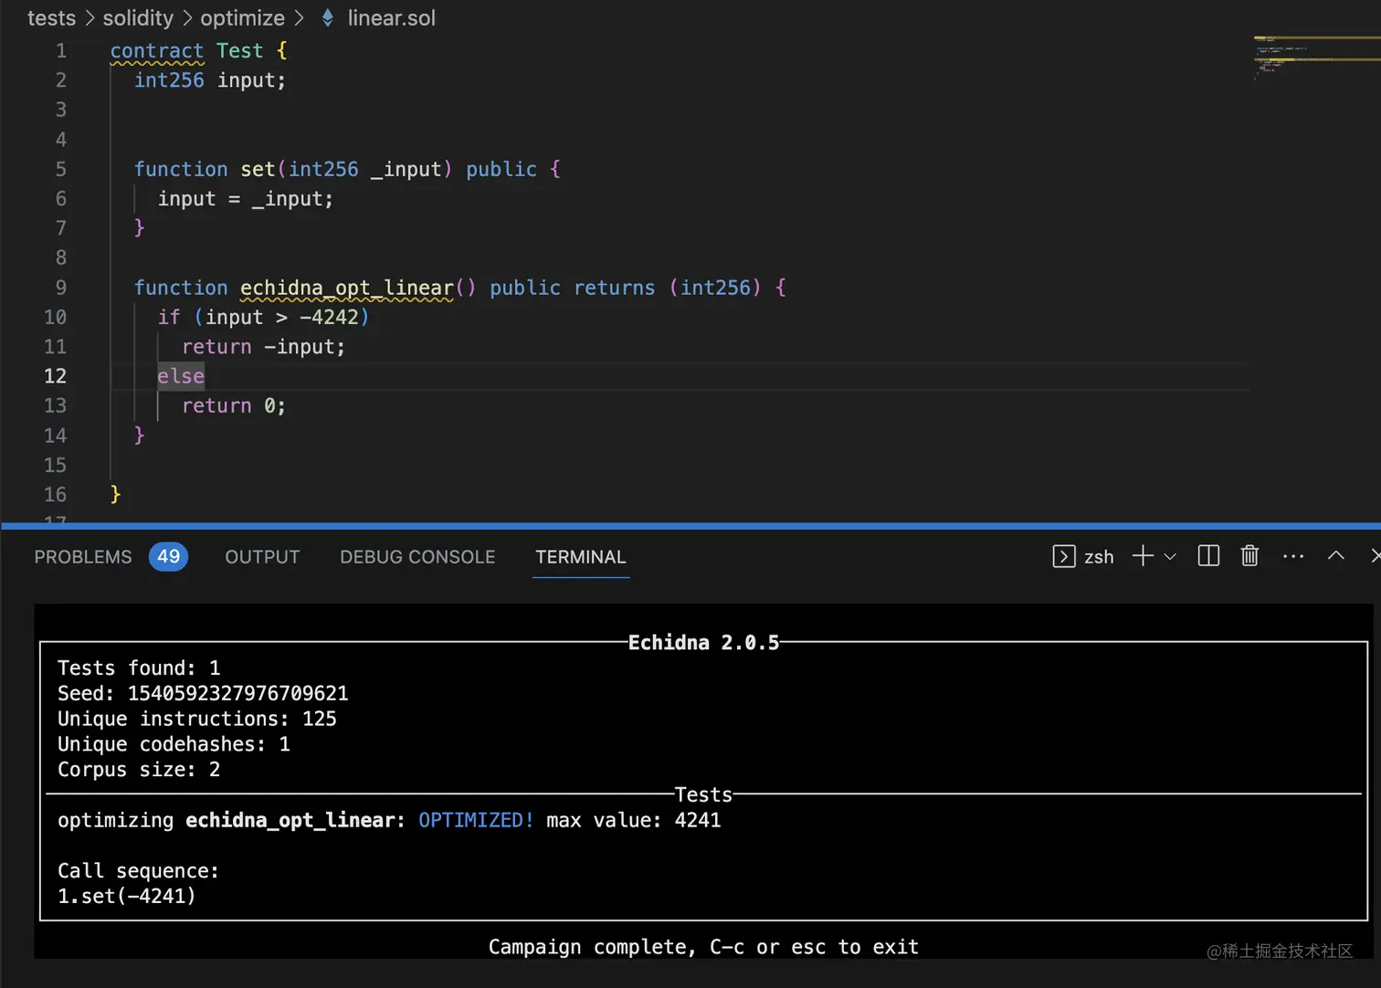Click the echidna_opt_linear function name
Image resolution: width=1381 pixels, height=988 pixels.
(x=347, y=288)
